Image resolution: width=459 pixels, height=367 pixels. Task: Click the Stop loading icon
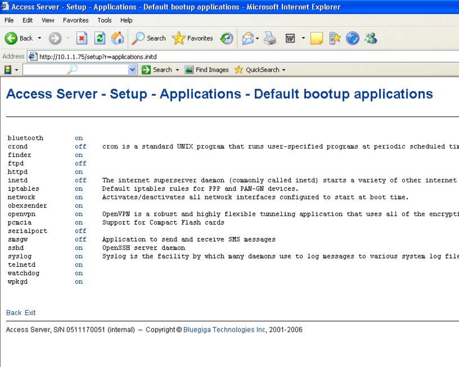[x=82, y=38]
